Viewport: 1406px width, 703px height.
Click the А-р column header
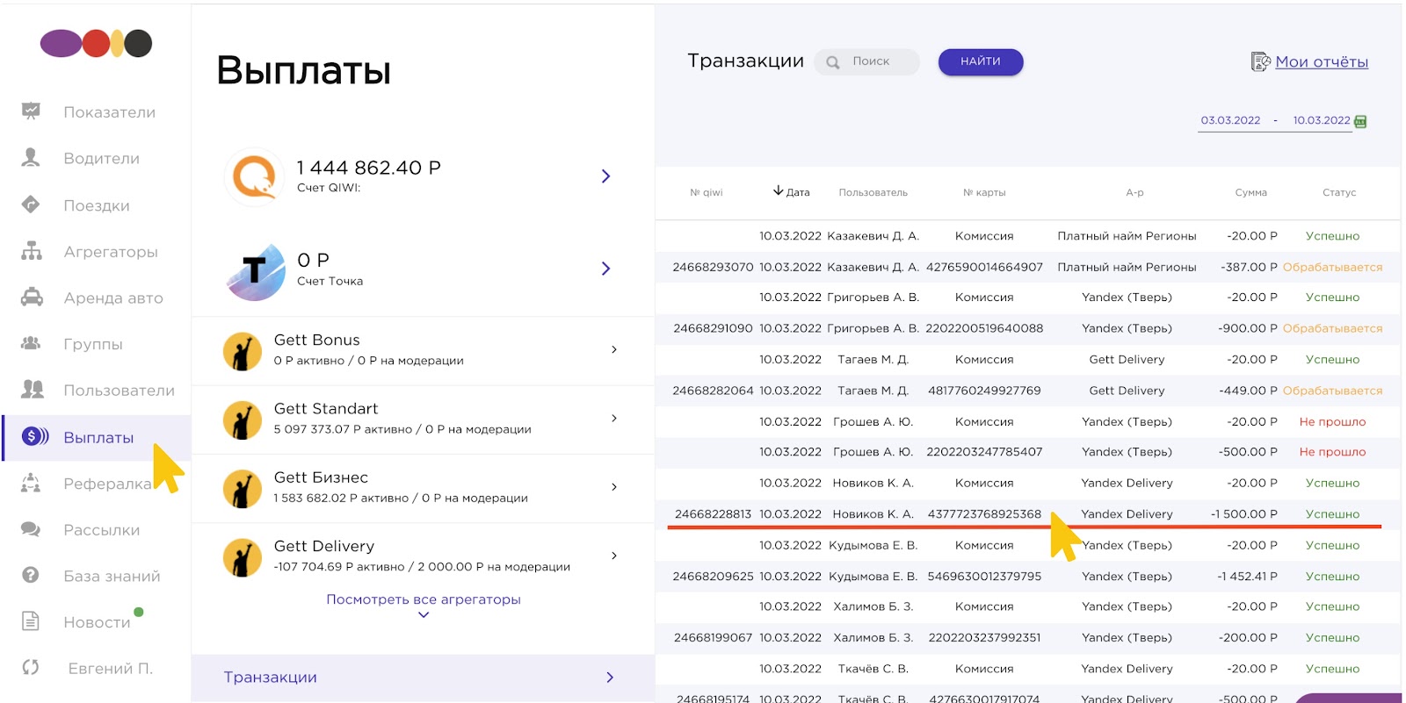click(1134, 192)
